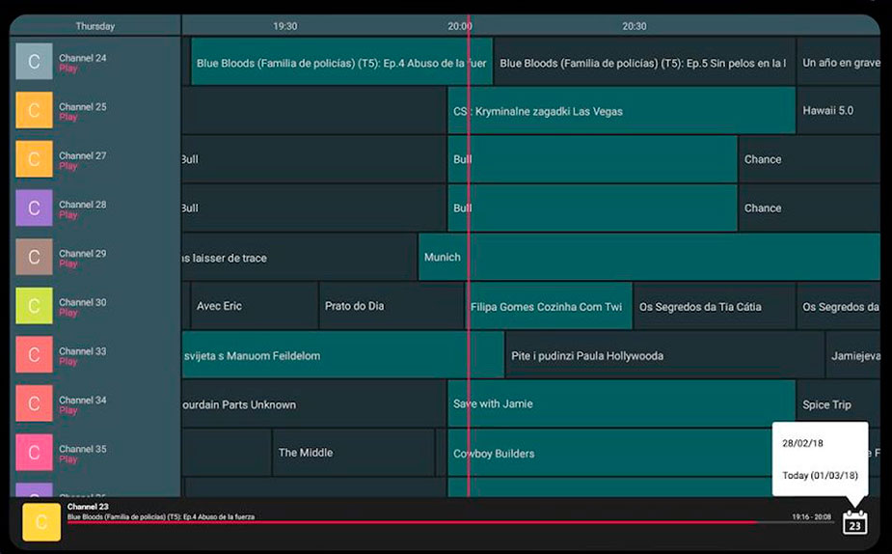Select Channel 29 brown logo icon

[34, 257]
